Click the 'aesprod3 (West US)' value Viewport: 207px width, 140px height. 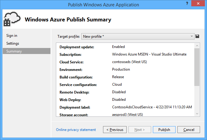point(128,114)
